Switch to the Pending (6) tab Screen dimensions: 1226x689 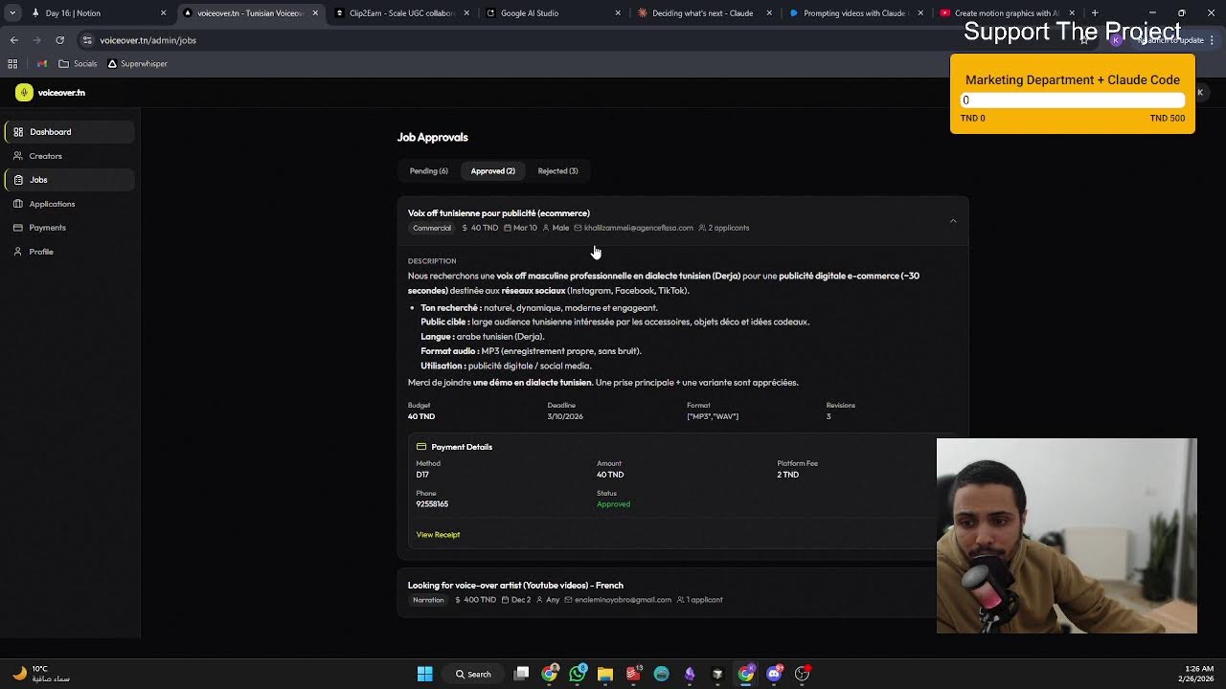428,171
